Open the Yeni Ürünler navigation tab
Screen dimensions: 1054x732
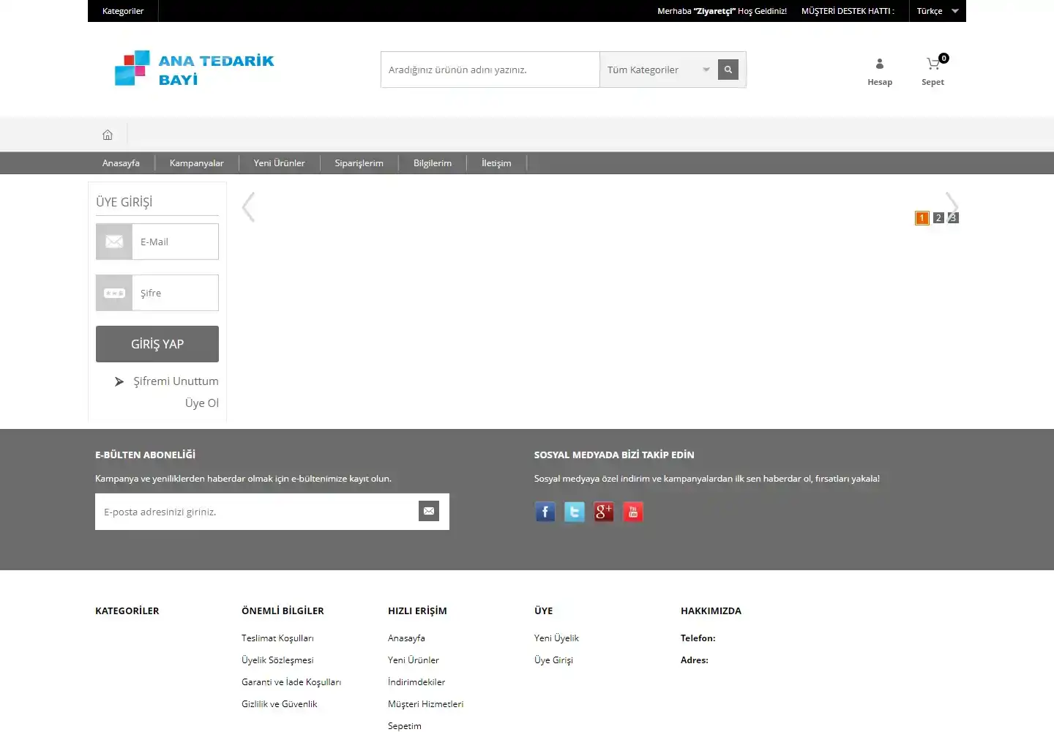click(x=279, y=163)
